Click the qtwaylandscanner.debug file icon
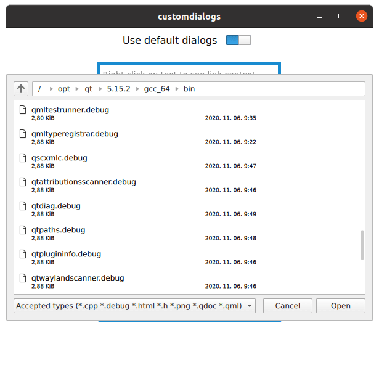The height and width of the screenshot is (373, 379). [23, 278]
